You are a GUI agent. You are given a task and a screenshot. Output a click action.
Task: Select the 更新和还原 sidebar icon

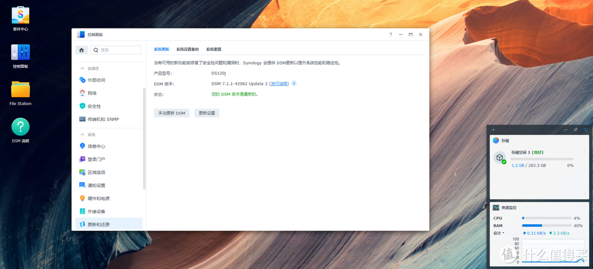82,224
